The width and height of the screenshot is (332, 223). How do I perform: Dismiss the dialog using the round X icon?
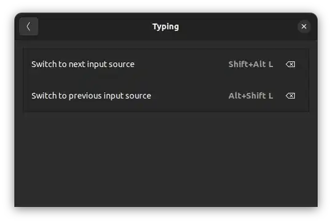pyautogui.click(x=304, y=26)
